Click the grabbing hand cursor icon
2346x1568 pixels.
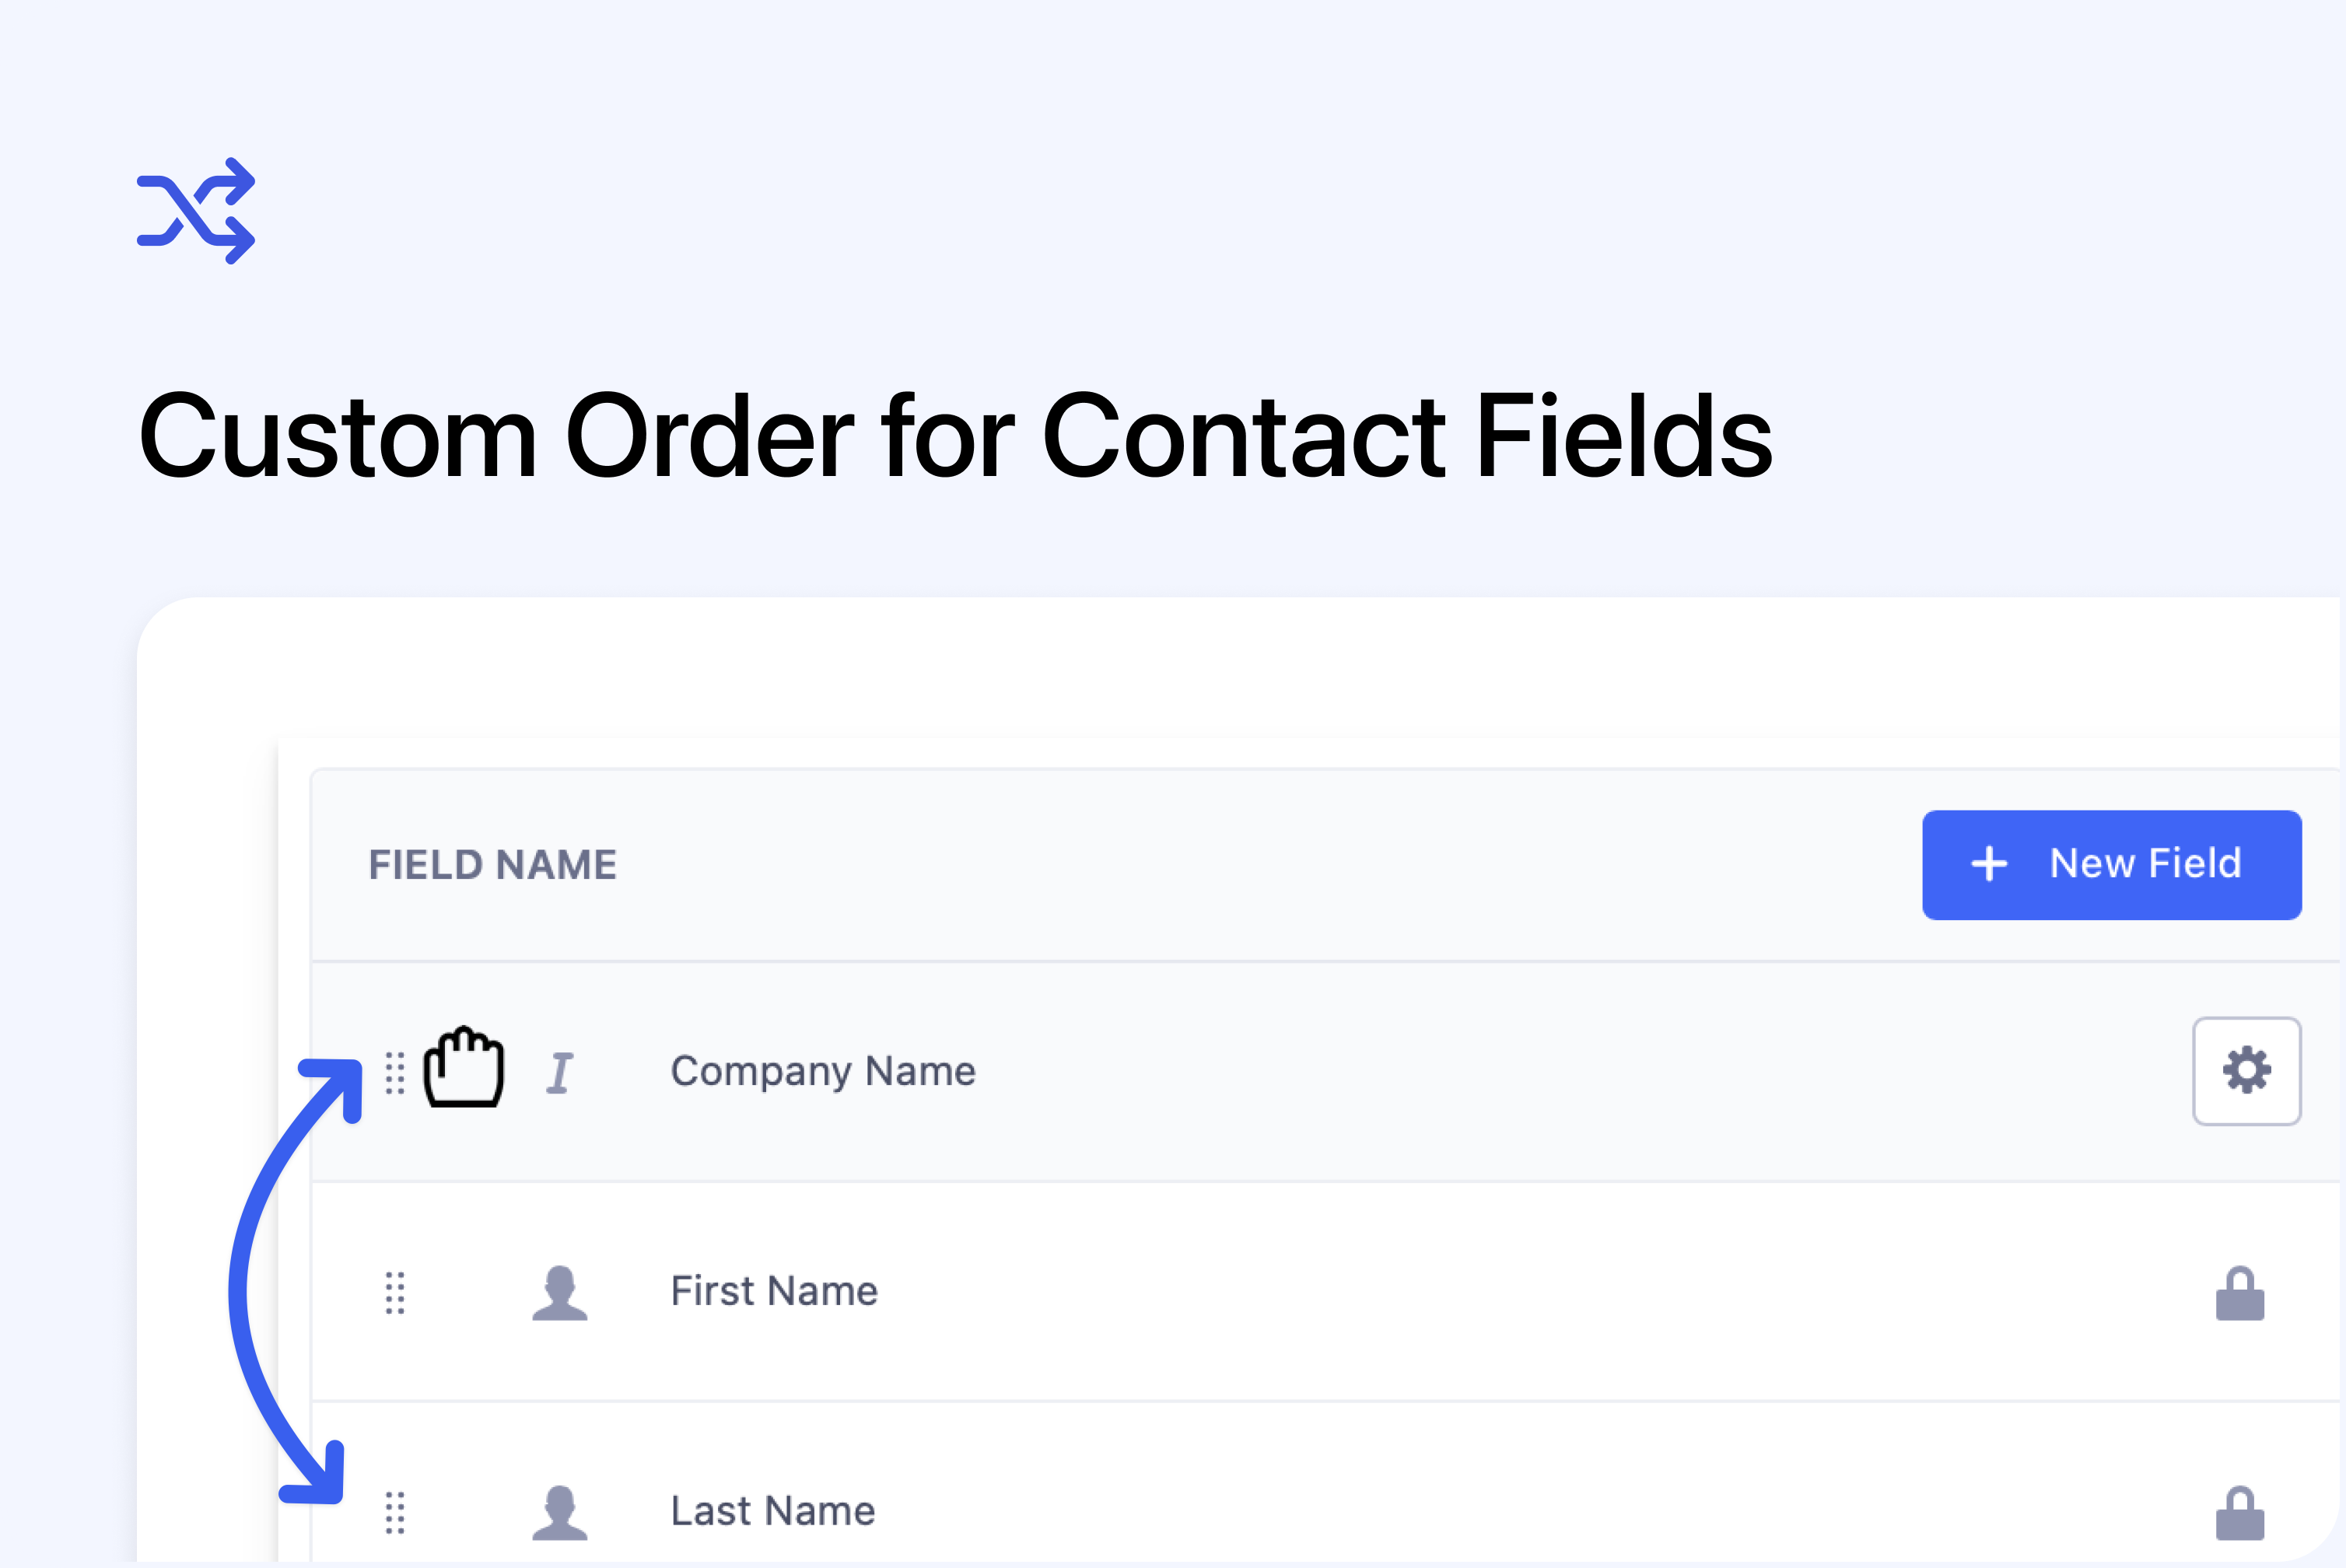[x=463, y=1067]
